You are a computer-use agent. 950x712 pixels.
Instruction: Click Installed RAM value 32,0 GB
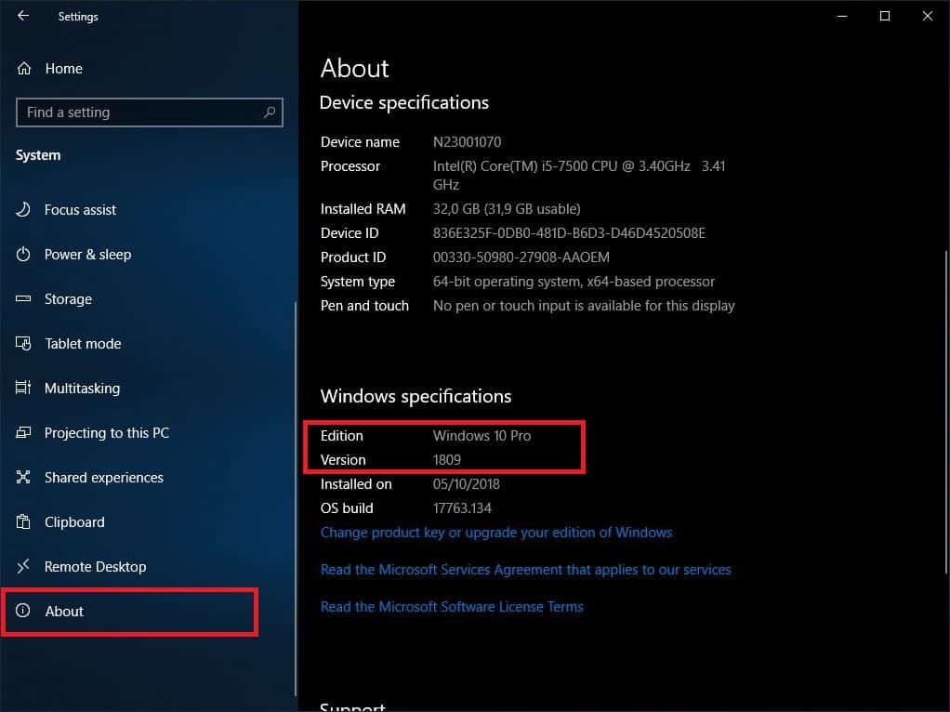[507, 209]
